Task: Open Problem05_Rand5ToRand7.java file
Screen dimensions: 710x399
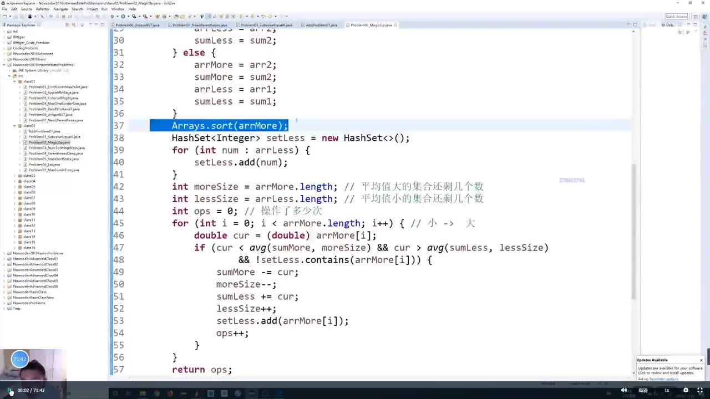Action: pos(54,109)
